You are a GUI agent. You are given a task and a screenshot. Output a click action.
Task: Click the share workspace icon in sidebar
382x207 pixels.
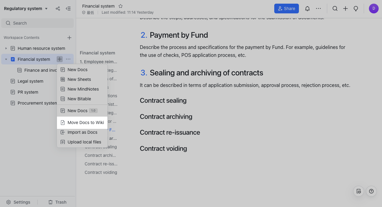coord(58,9)
